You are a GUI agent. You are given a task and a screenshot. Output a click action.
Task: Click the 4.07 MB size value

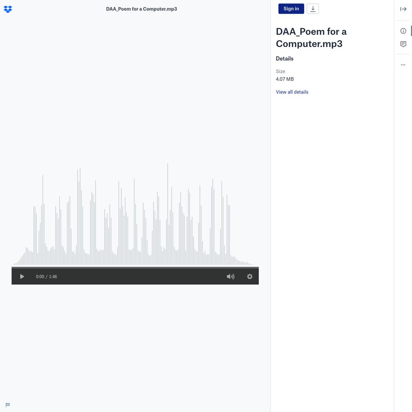click(285, 79)
